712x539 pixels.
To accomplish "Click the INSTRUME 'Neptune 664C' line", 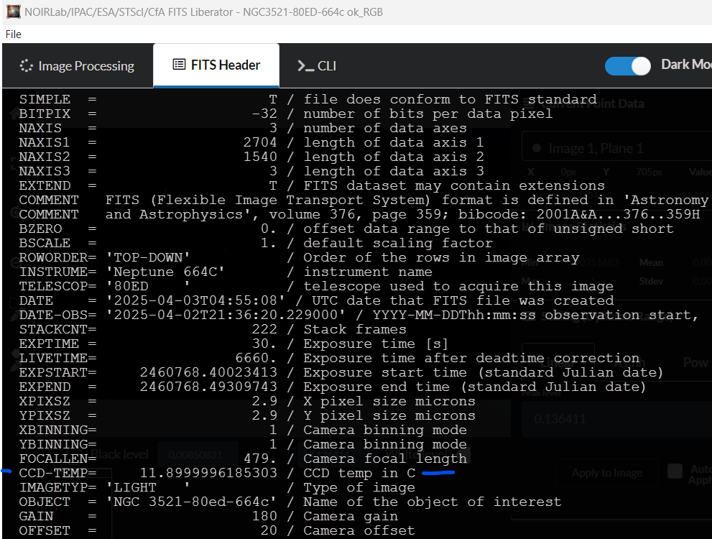I will 225,272.
